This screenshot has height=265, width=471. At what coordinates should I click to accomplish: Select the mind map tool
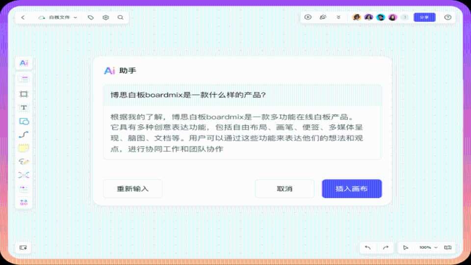click(24, 175)
